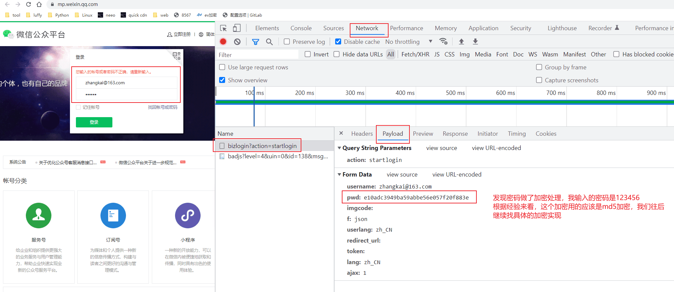The image size is (674, 292).
Task: Open the network search magnifier
Action: [269, 41]
